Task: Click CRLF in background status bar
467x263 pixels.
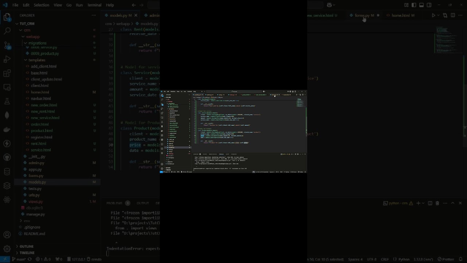Action: tap(385, 259)
